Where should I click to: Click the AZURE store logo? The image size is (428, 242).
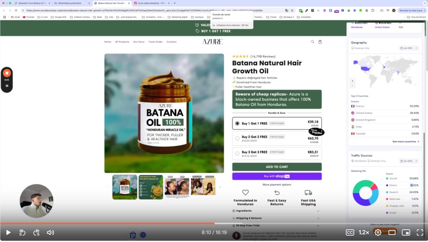tap(213, 42)
